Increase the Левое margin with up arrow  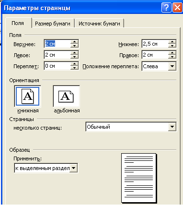pyautogui.click(x=74, y=53)
